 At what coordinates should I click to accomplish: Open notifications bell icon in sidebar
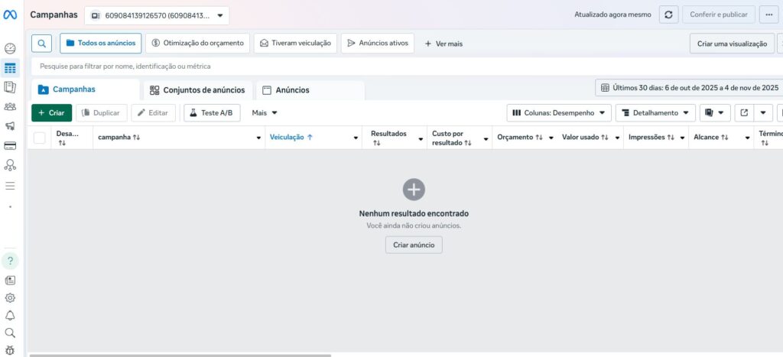click(10, 315)
